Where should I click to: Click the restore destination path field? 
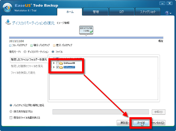click(101, 112)
